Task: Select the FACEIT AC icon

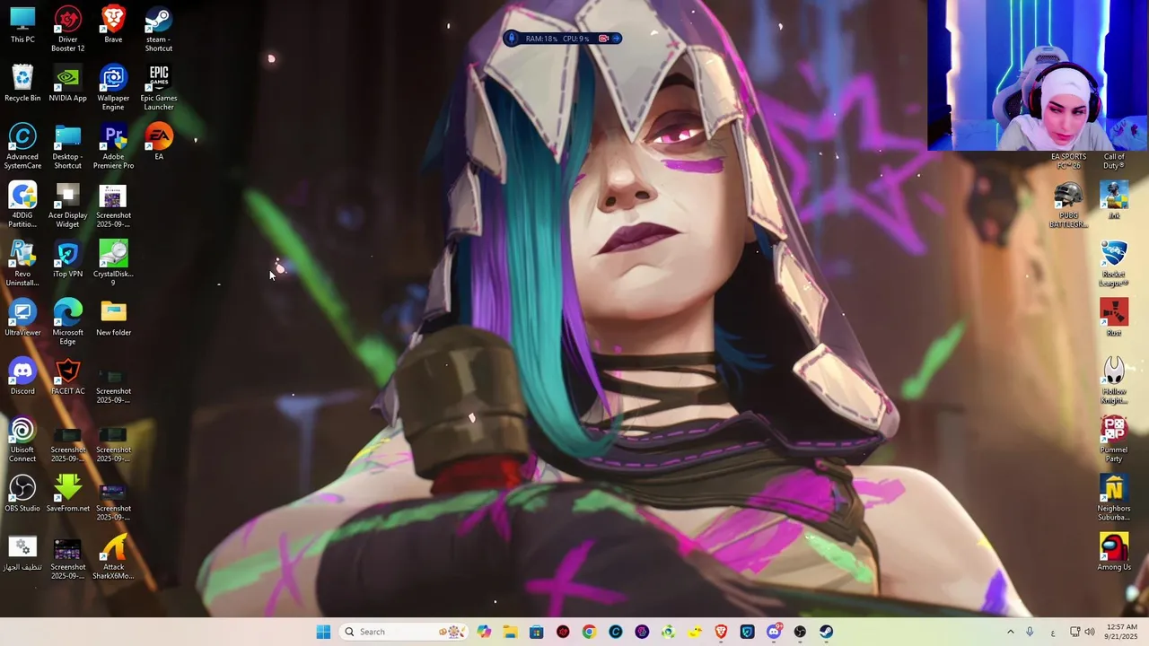Action: pyautogui.click(x=67, y=377)
